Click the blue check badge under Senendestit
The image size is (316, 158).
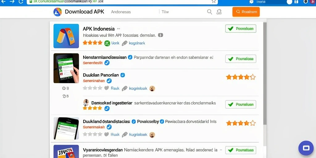pos(107,63)
